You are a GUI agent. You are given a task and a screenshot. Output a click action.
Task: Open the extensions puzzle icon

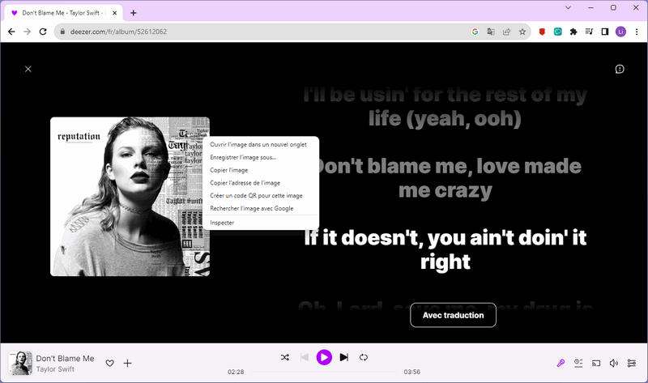click(573, 32)
